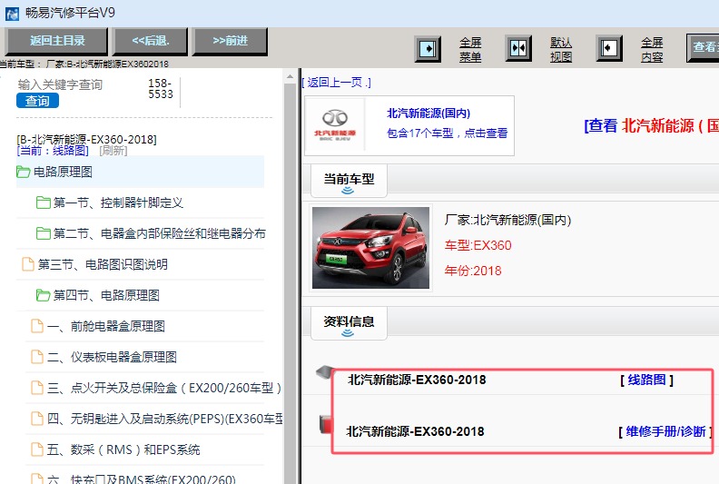Click 车型:EX360 text

(478, 245)
